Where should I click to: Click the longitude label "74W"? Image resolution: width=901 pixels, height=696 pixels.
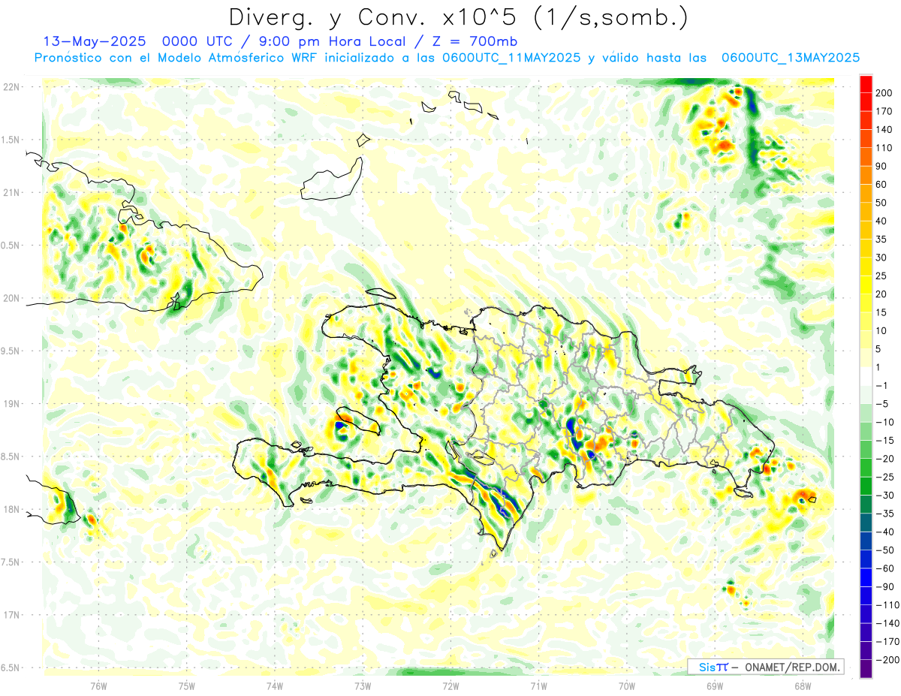tap(275, 685)
